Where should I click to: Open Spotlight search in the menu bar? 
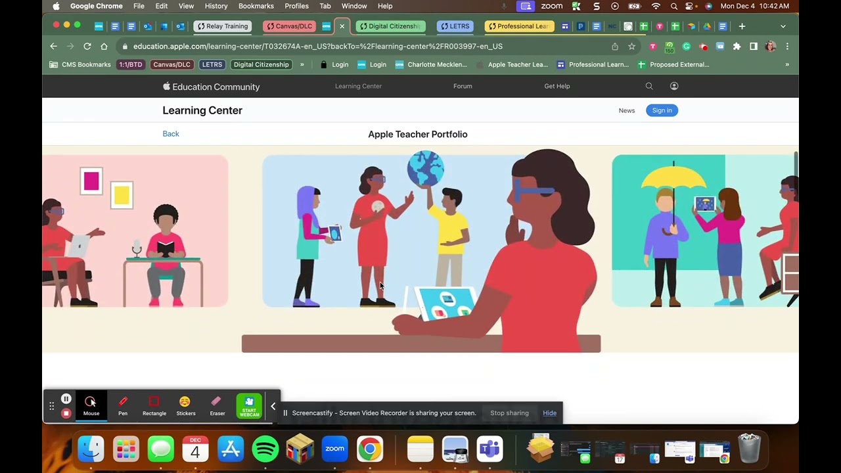point(674,6)
